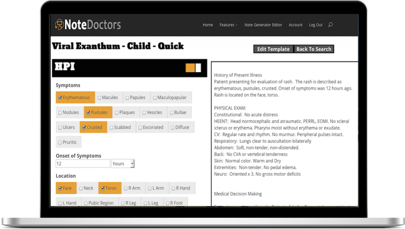Viewport: 405px width, 229px height.
Task: Select the Maculopapular checkbox
Action: [x=154, y=98]
